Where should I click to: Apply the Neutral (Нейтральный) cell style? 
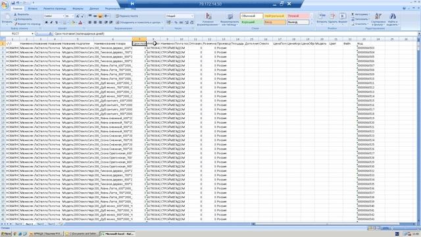click(275, 16)
